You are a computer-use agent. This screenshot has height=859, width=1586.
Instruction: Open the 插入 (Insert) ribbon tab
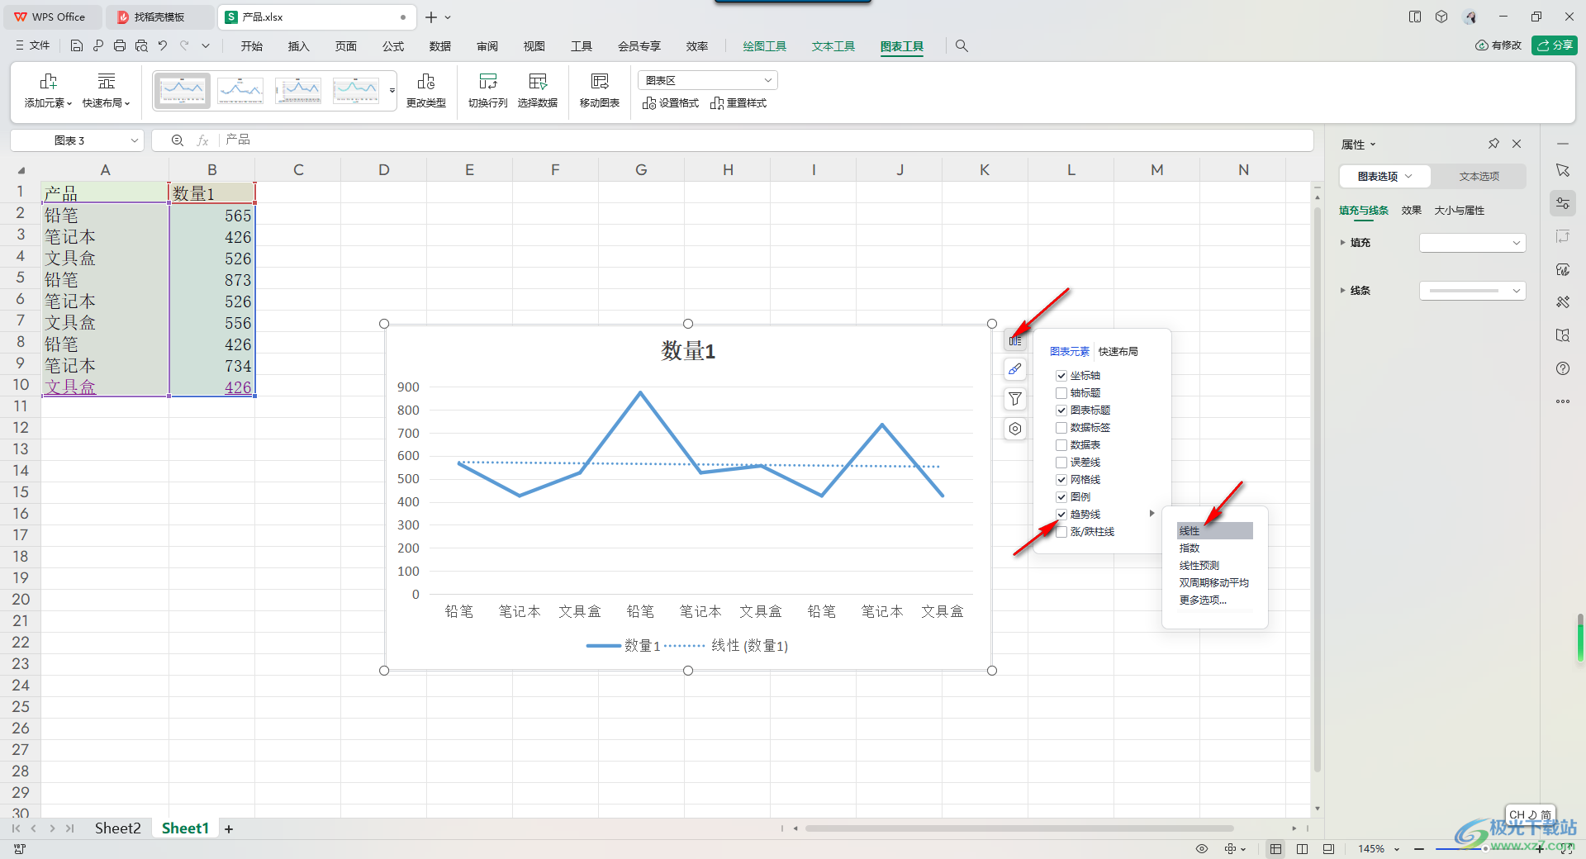point(298,46)
